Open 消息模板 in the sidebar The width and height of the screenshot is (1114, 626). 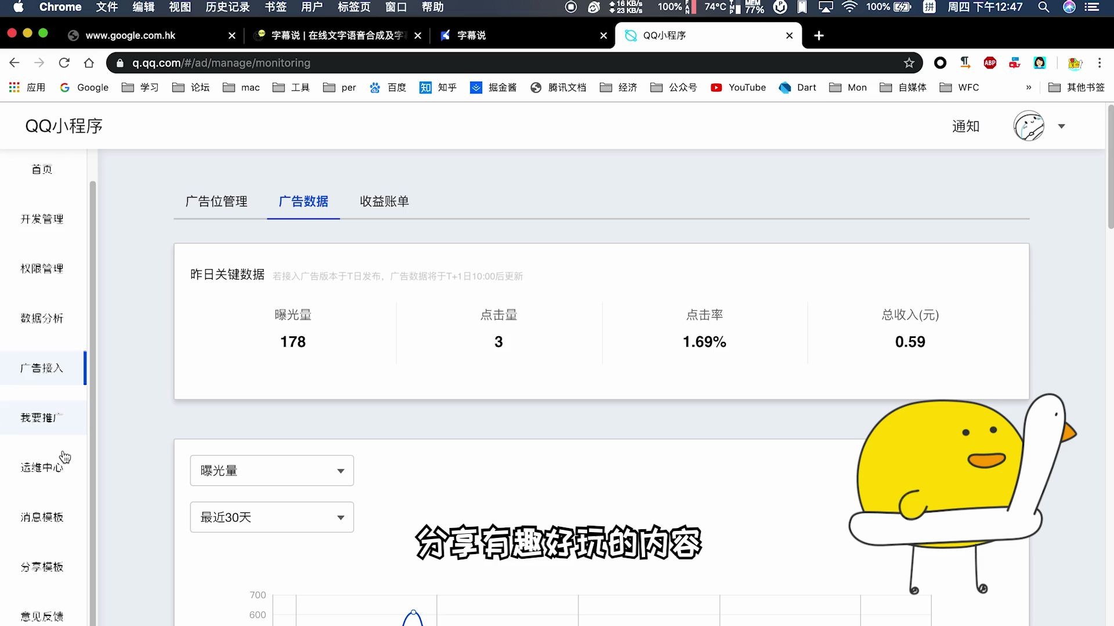pos(42,517)
